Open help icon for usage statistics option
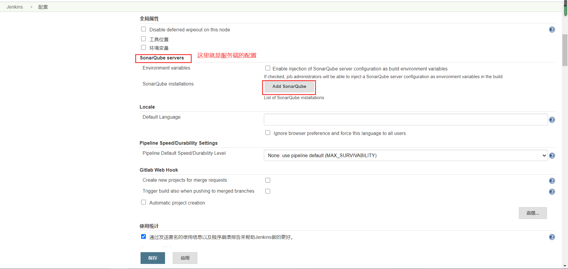This screenshot has width=568, height=269. click(x=552, y=237)
